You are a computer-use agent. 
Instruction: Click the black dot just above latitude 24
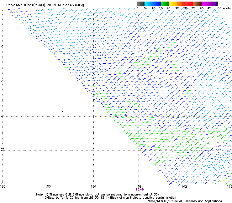62,111
